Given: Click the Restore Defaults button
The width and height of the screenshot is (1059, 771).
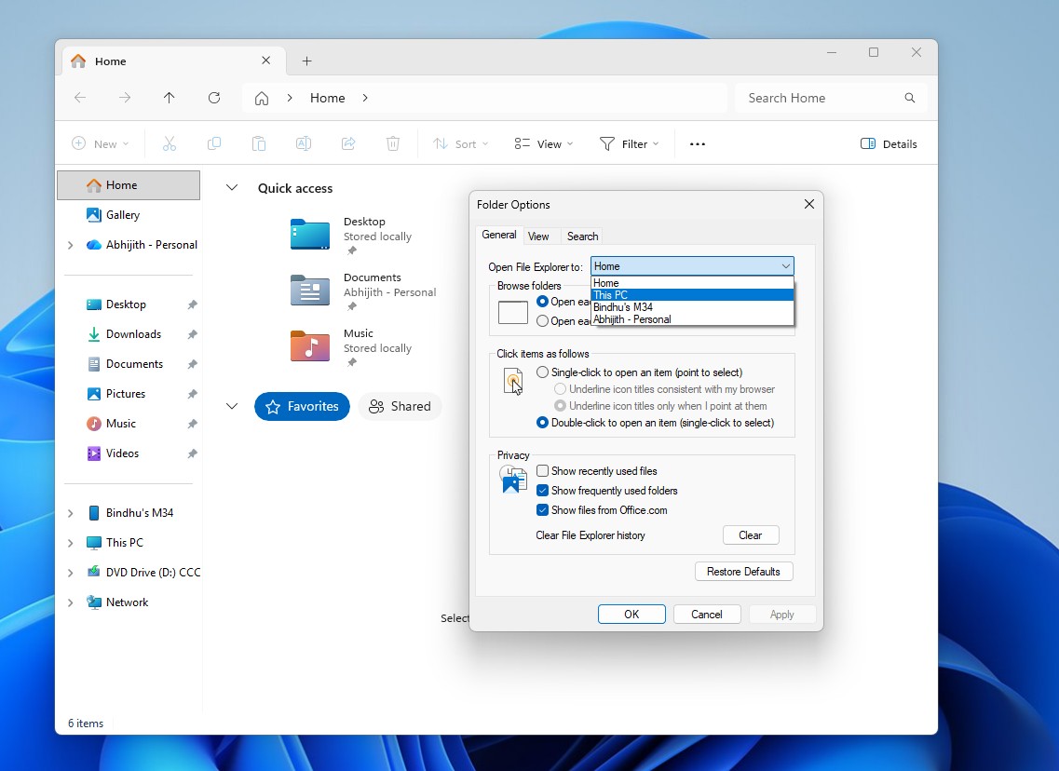Looking at the screenshot, I should coord(743,572).
